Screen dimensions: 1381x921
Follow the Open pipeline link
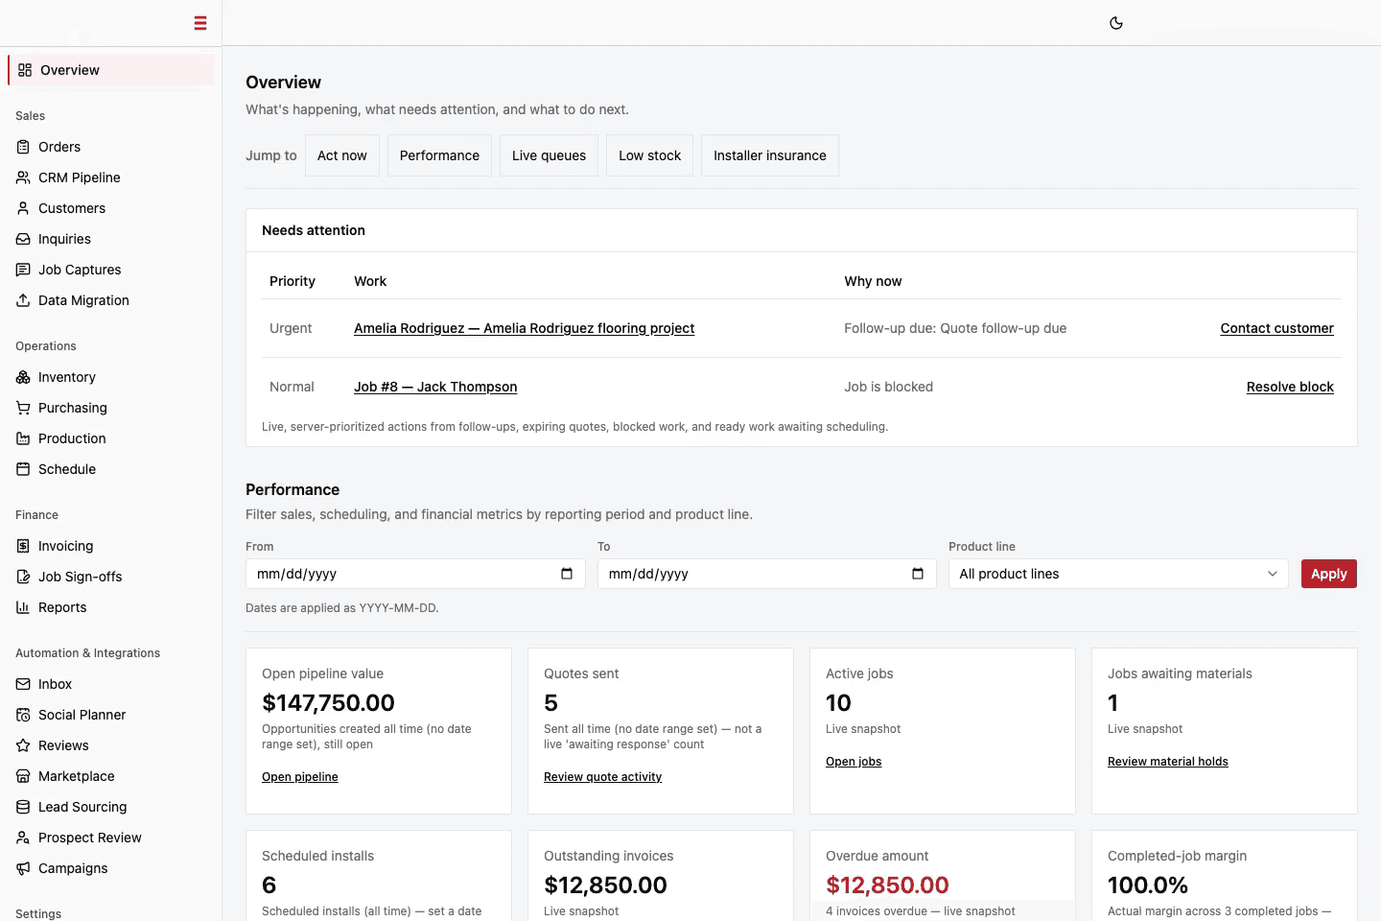point(300,777)
